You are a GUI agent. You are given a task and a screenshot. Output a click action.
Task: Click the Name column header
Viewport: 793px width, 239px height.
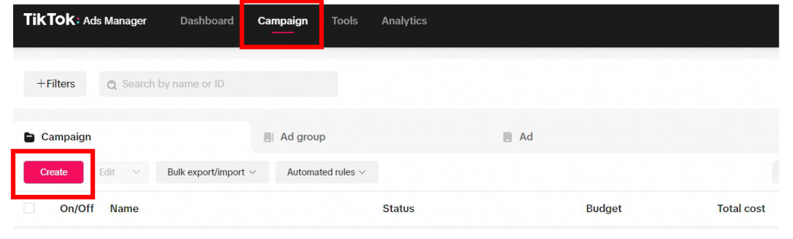[x=124, y=209]
